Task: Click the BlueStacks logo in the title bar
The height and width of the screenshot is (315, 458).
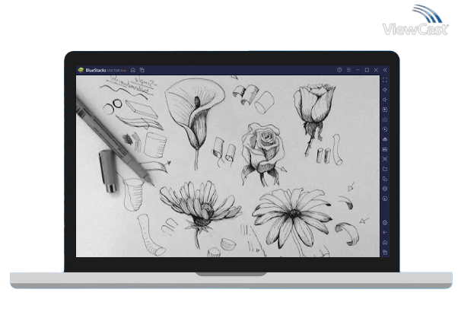Action: 81,70
